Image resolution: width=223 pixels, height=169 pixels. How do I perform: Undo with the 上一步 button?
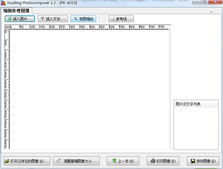[123, 161]
